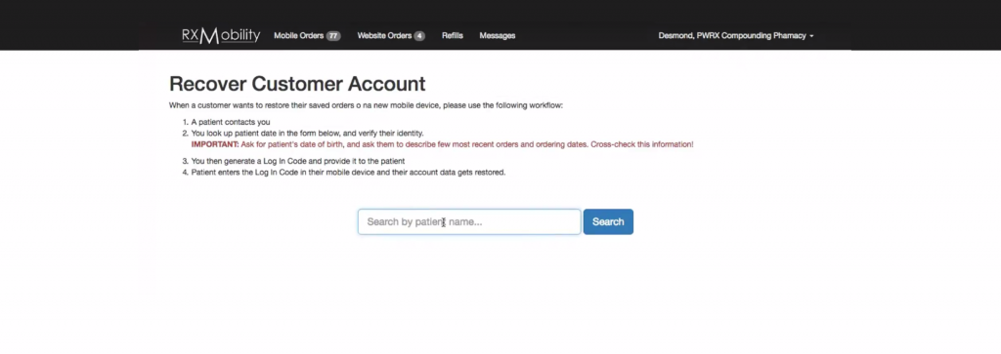Open the Messages section

tap(498, 36)
